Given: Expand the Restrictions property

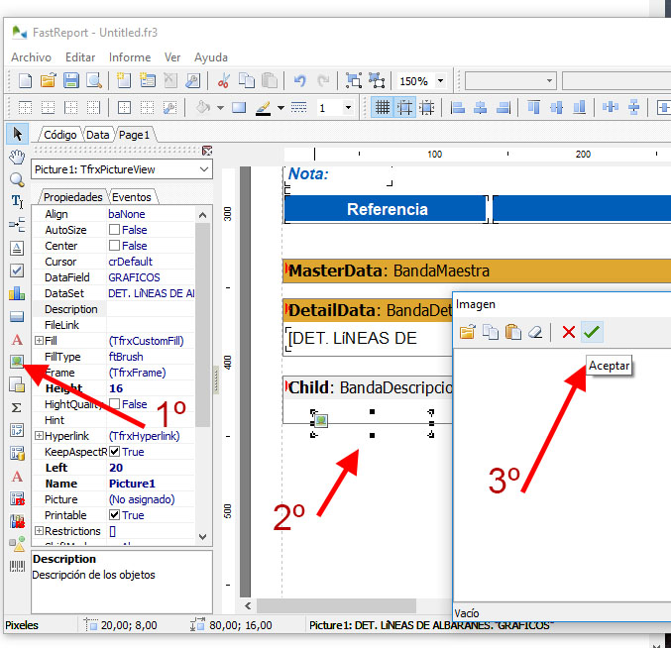Looking at the screenshot, I should tap(39, 531).
